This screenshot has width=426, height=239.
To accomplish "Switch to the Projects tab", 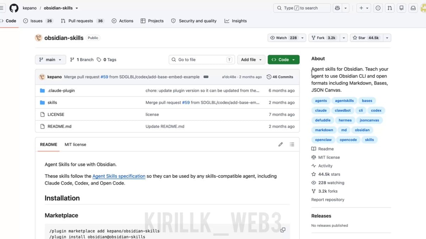I will tap(152, 21).
